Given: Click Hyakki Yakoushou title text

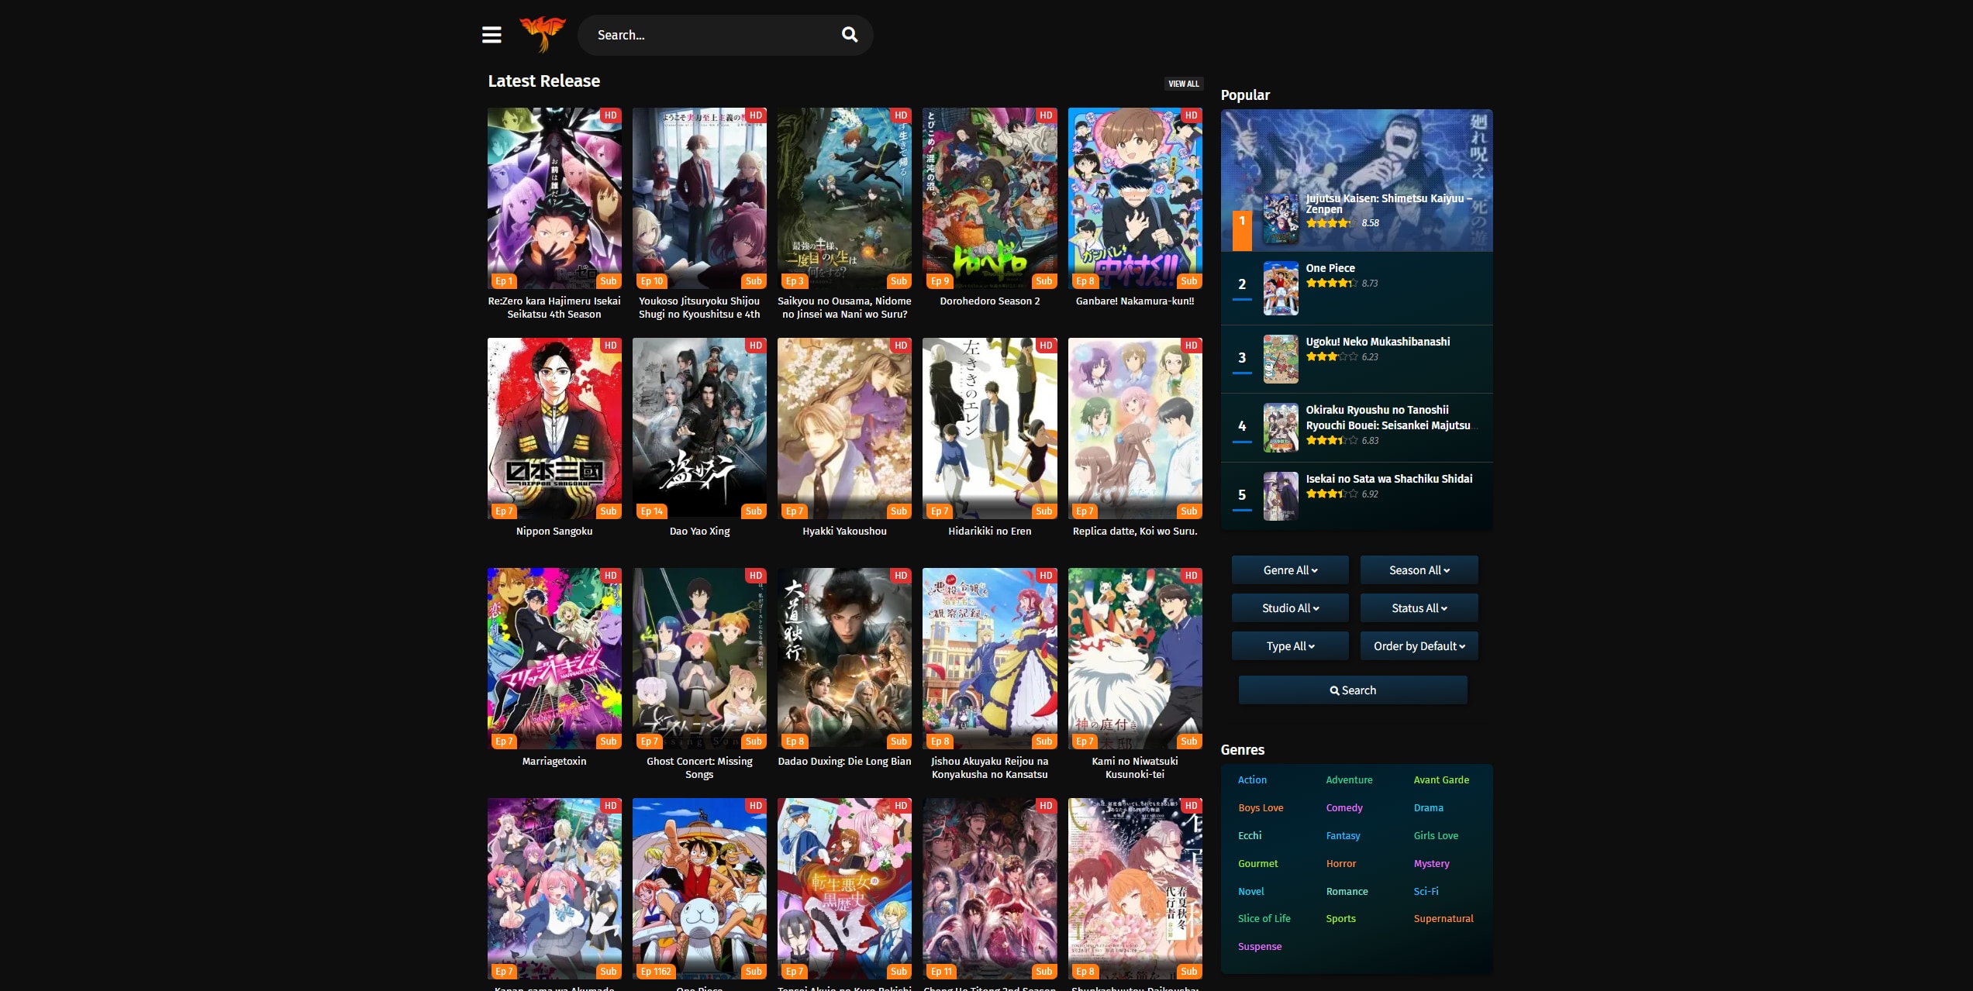Looking at the screenshot, I should 844,532.
